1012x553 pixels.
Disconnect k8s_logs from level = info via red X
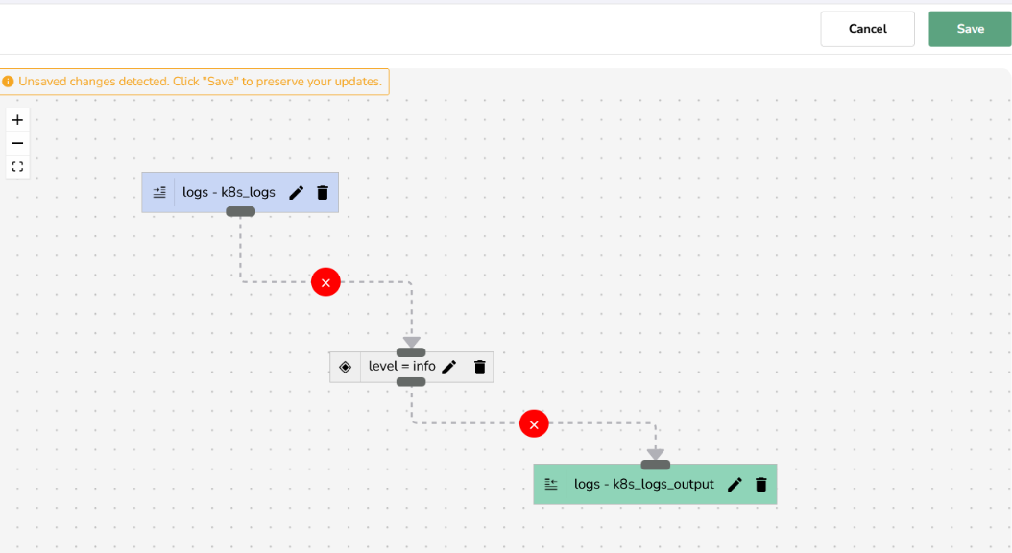click(325, 281)
